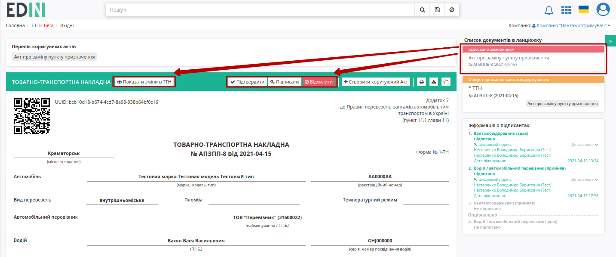
Task: Click the search magnifier icon
Action: point(423,9)
